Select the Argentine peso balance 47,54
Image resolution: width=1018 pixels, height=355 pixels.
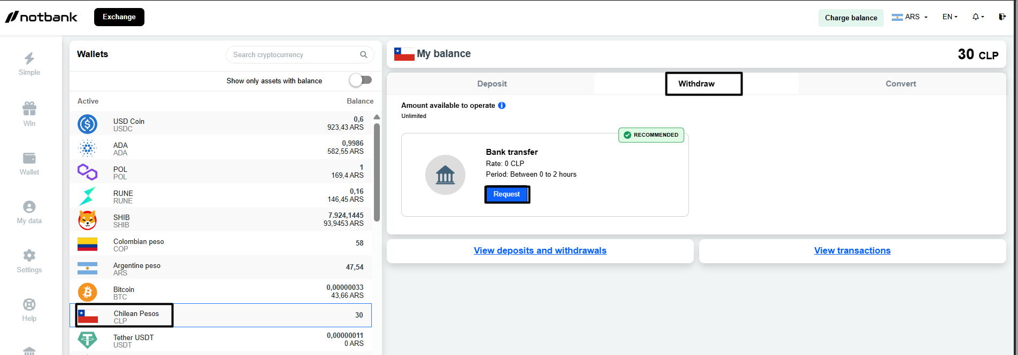point(355,267)
